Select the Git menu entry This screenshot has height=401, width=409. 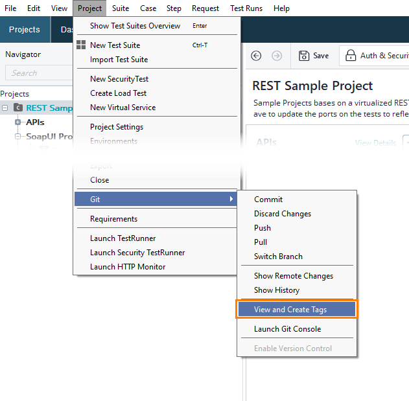click(x=156, y=199)
